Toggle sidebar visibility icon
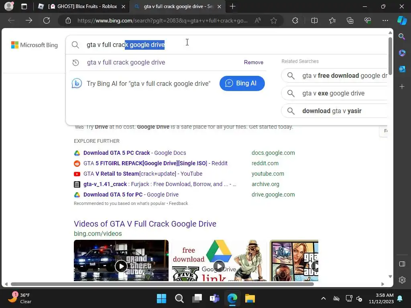Image resolution: width=411 pixels, height=308 pixels. pyautogui.click(x=402, y=264)
